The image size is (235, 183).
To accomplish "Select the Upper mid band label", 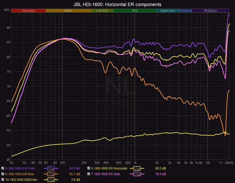I will pos(167,10).
